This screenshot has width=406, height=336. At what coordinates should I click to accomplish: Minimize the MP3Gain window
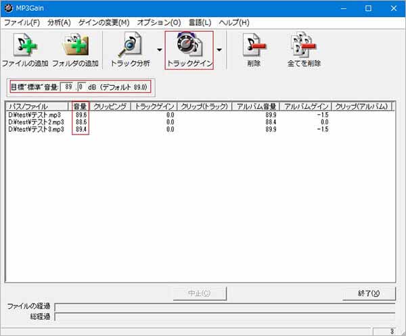pos(344,8)
